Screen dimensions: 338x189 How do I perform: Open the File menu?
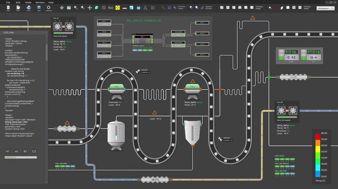(x=8, y=2)
